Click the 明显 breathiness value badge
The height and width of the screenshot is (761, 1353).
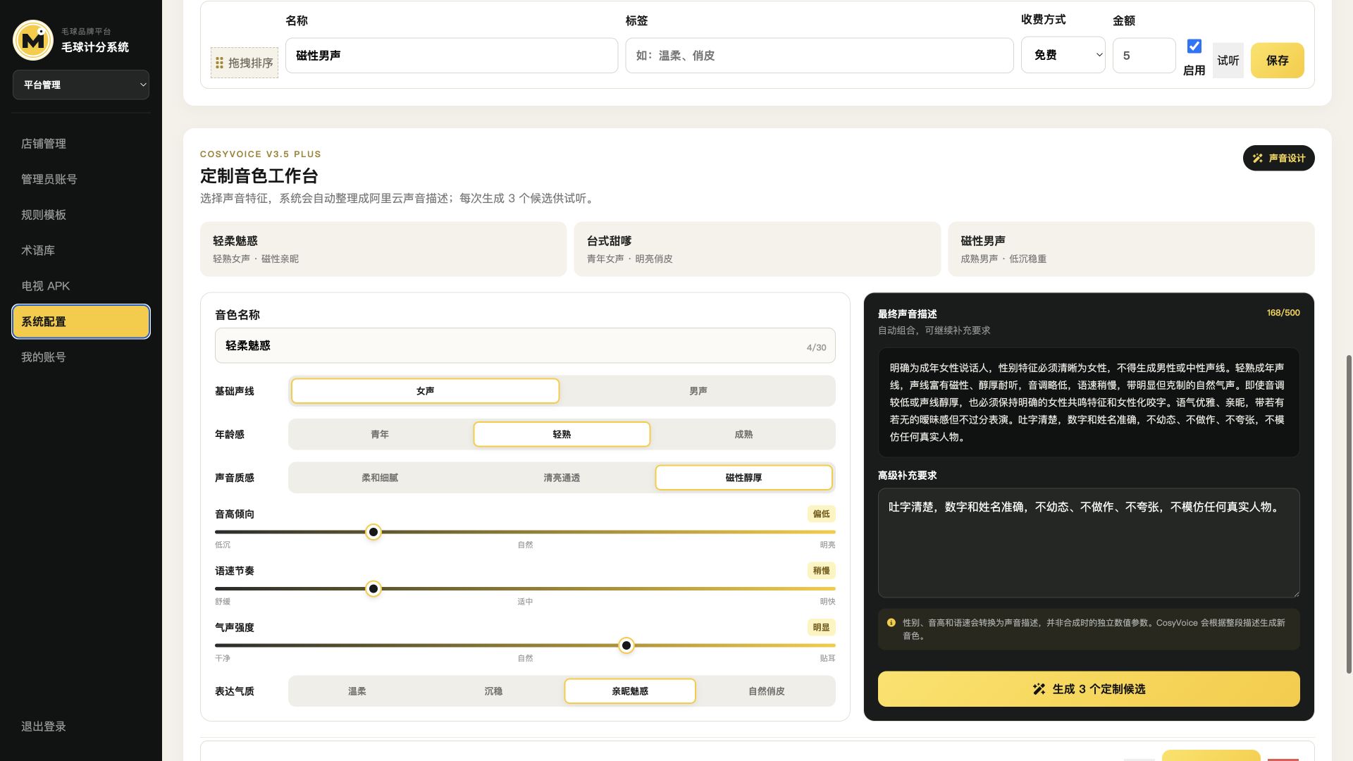click(x=821, y=628)
